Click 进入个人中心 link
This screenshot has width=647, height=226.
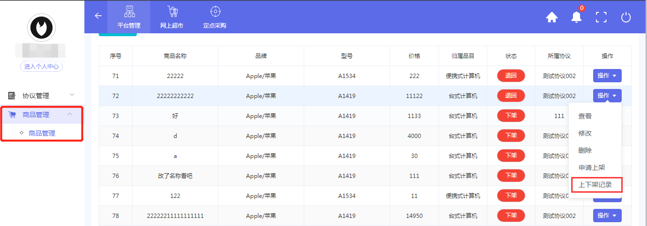click(41, 67)
